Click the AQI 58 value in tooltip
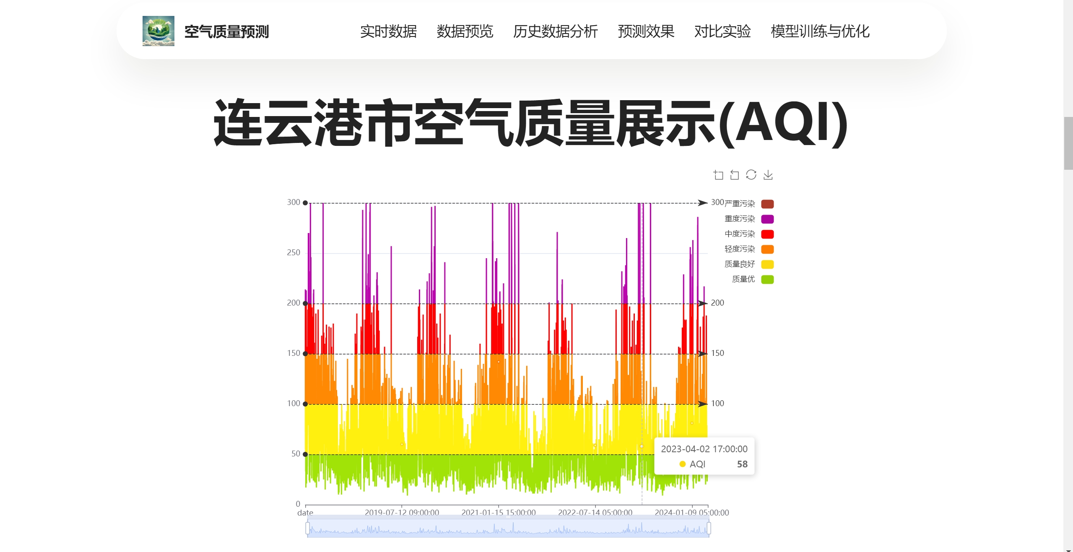 point(742,464)
